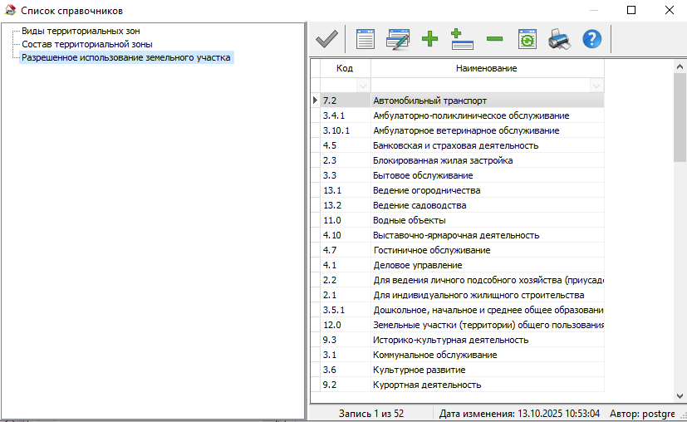The image size is (687, 422).
Task: Select Состав территориальной зоны in the tree
Action: (86, 44)
